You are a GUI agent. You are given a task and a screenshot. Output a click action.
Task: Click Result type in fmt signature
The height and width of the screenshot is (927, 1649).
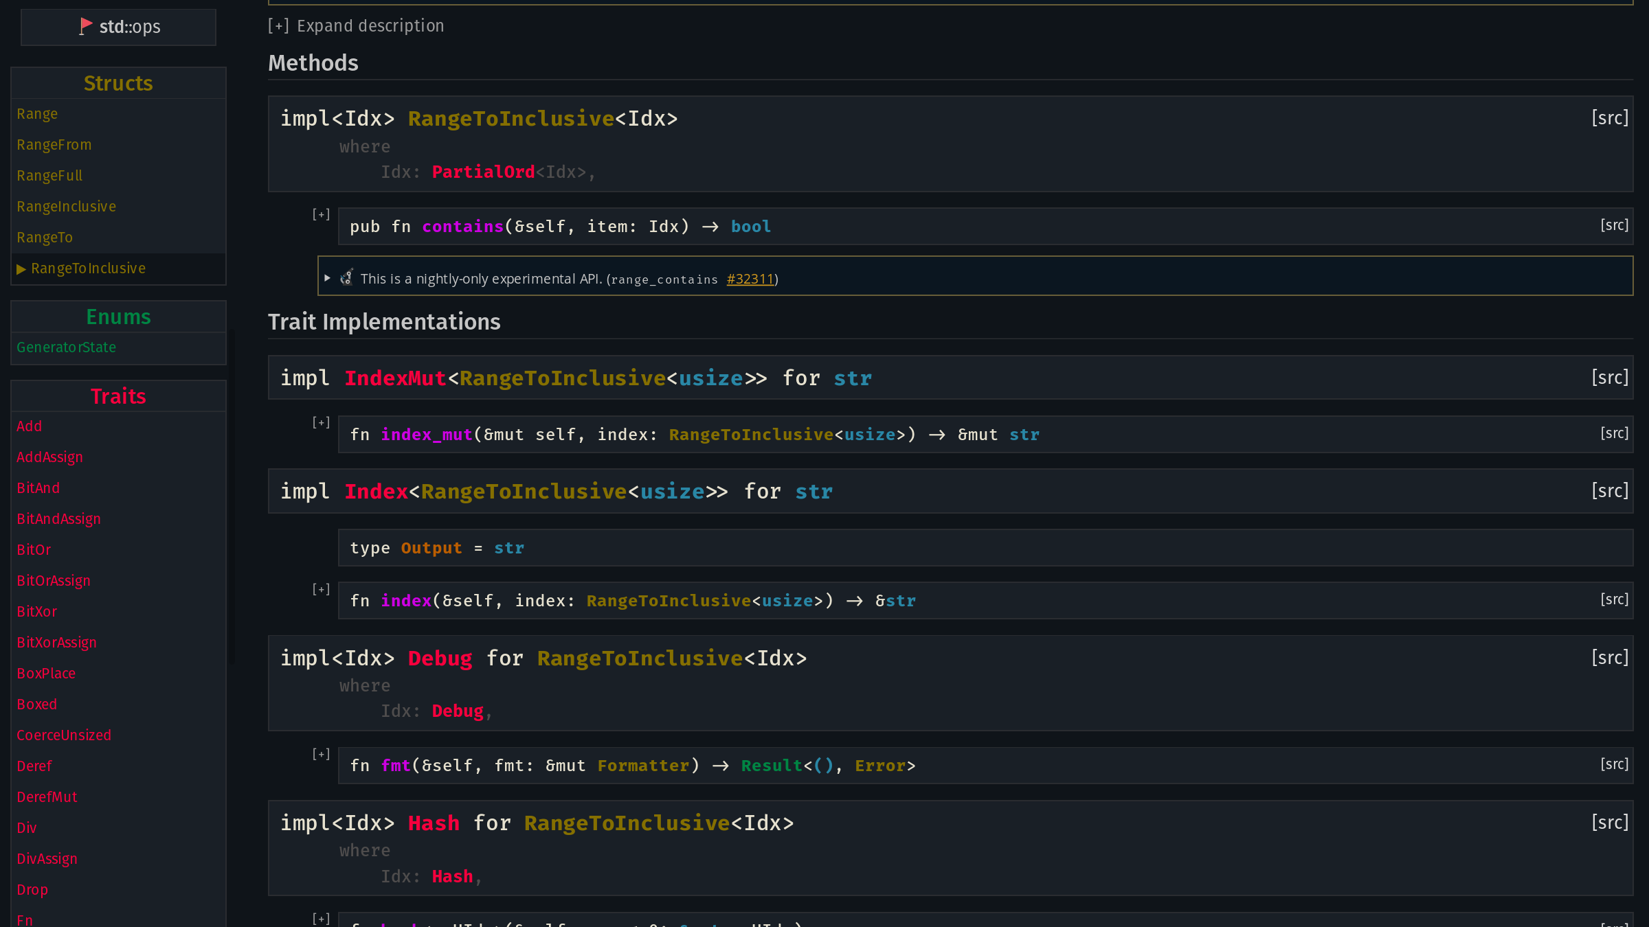click(x=772, y=766)
